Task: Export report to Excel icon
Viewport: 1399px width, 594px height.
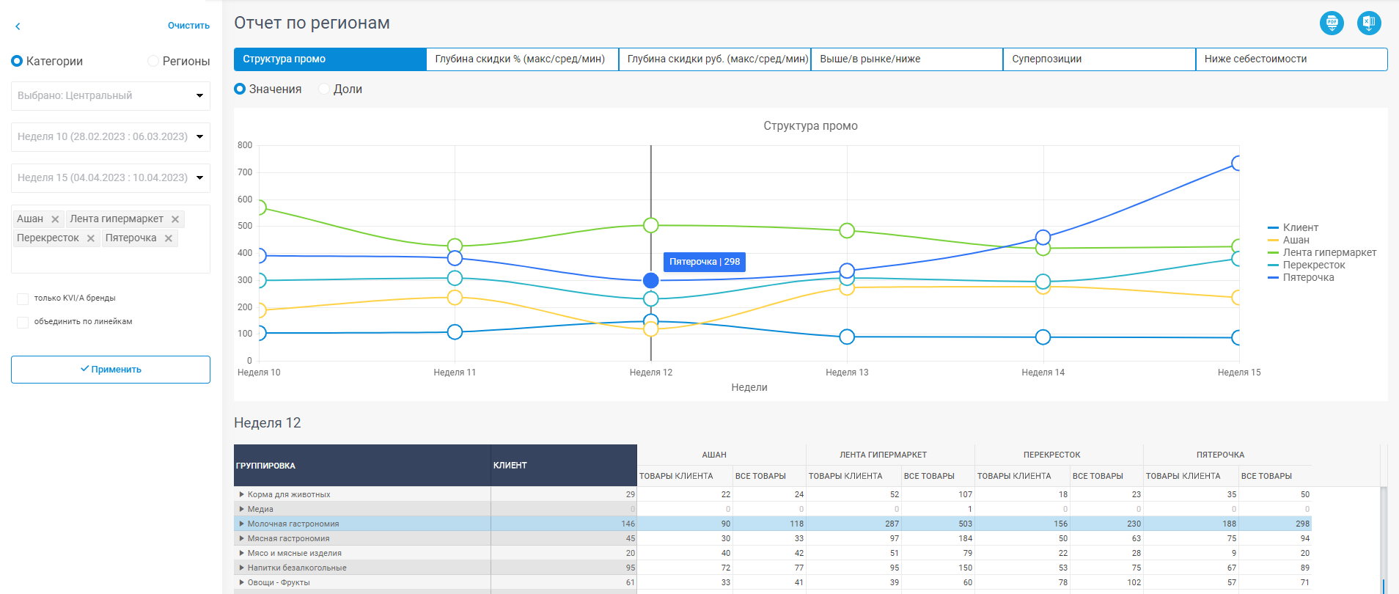Action: [x=1369, y=23]
